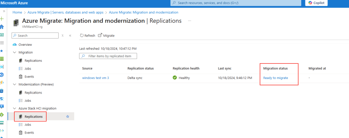Click the Replication health column header

[x=186, y=68]
